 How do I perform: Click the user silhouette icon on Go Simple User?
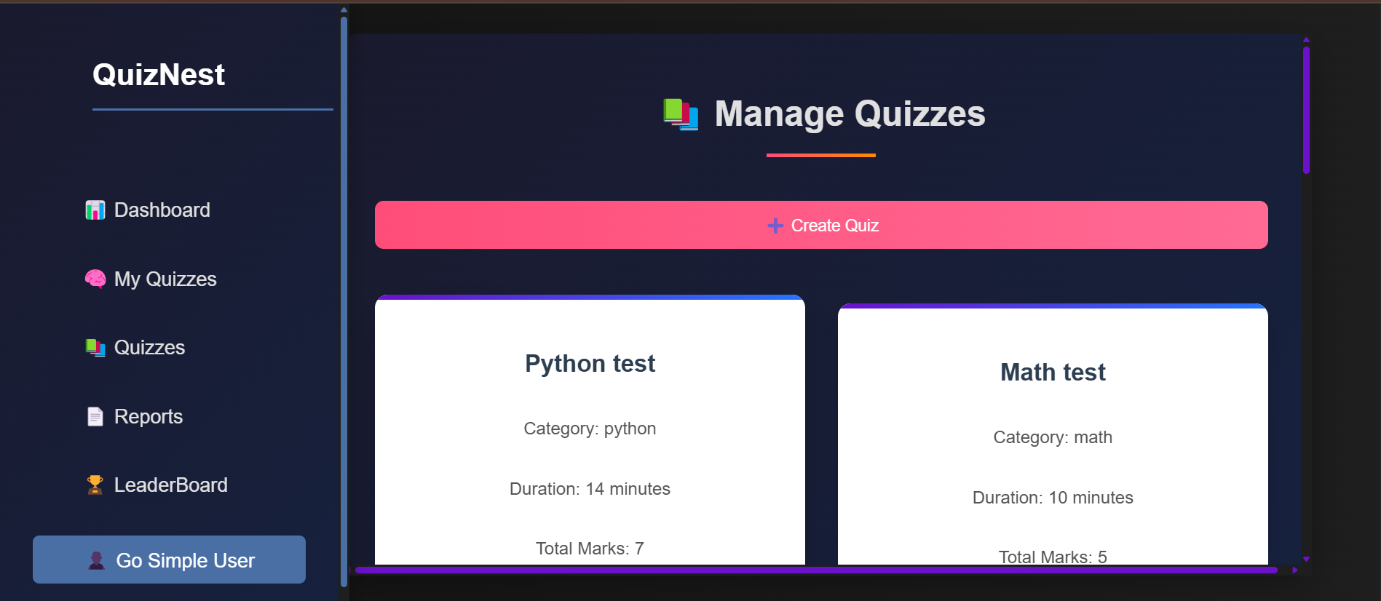point(96,560)
